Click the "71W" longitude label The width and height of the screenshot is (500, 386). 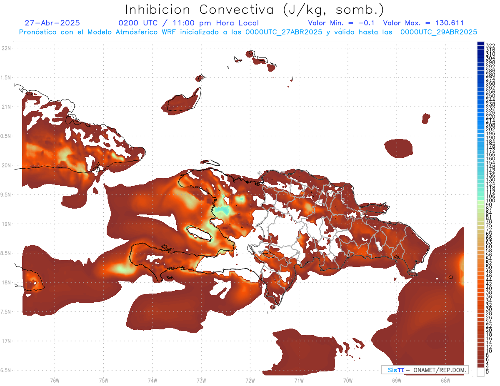299,380
